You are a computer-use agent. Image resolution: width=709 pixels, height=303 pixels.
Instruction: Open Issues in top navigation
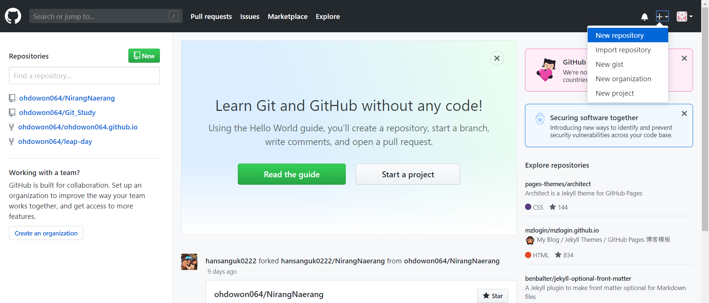250,16
